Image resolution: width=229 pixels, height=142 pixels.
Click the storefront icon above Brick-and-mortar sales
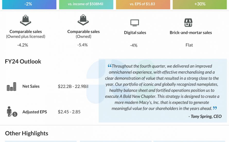coord(188,23)
